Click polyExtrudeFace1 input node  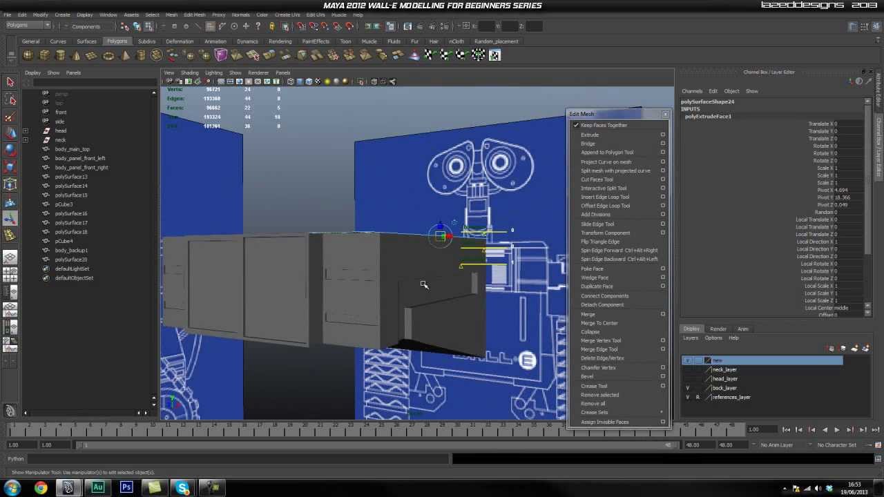point(708,117)
